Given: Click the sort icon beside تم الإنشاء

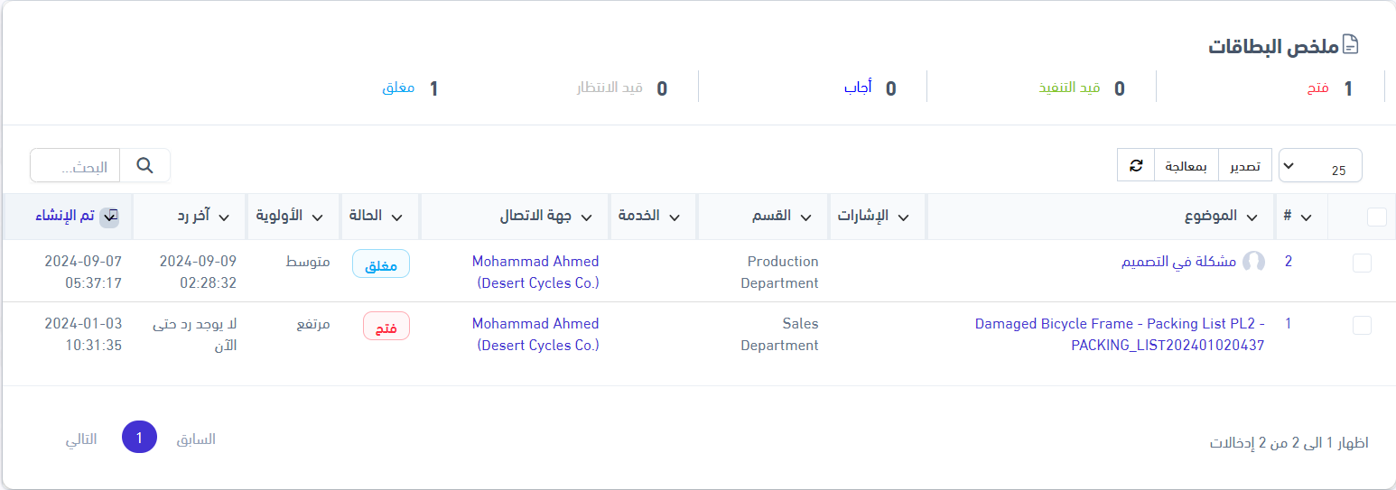Looking at the screenshot, I should tap(109, 217).
